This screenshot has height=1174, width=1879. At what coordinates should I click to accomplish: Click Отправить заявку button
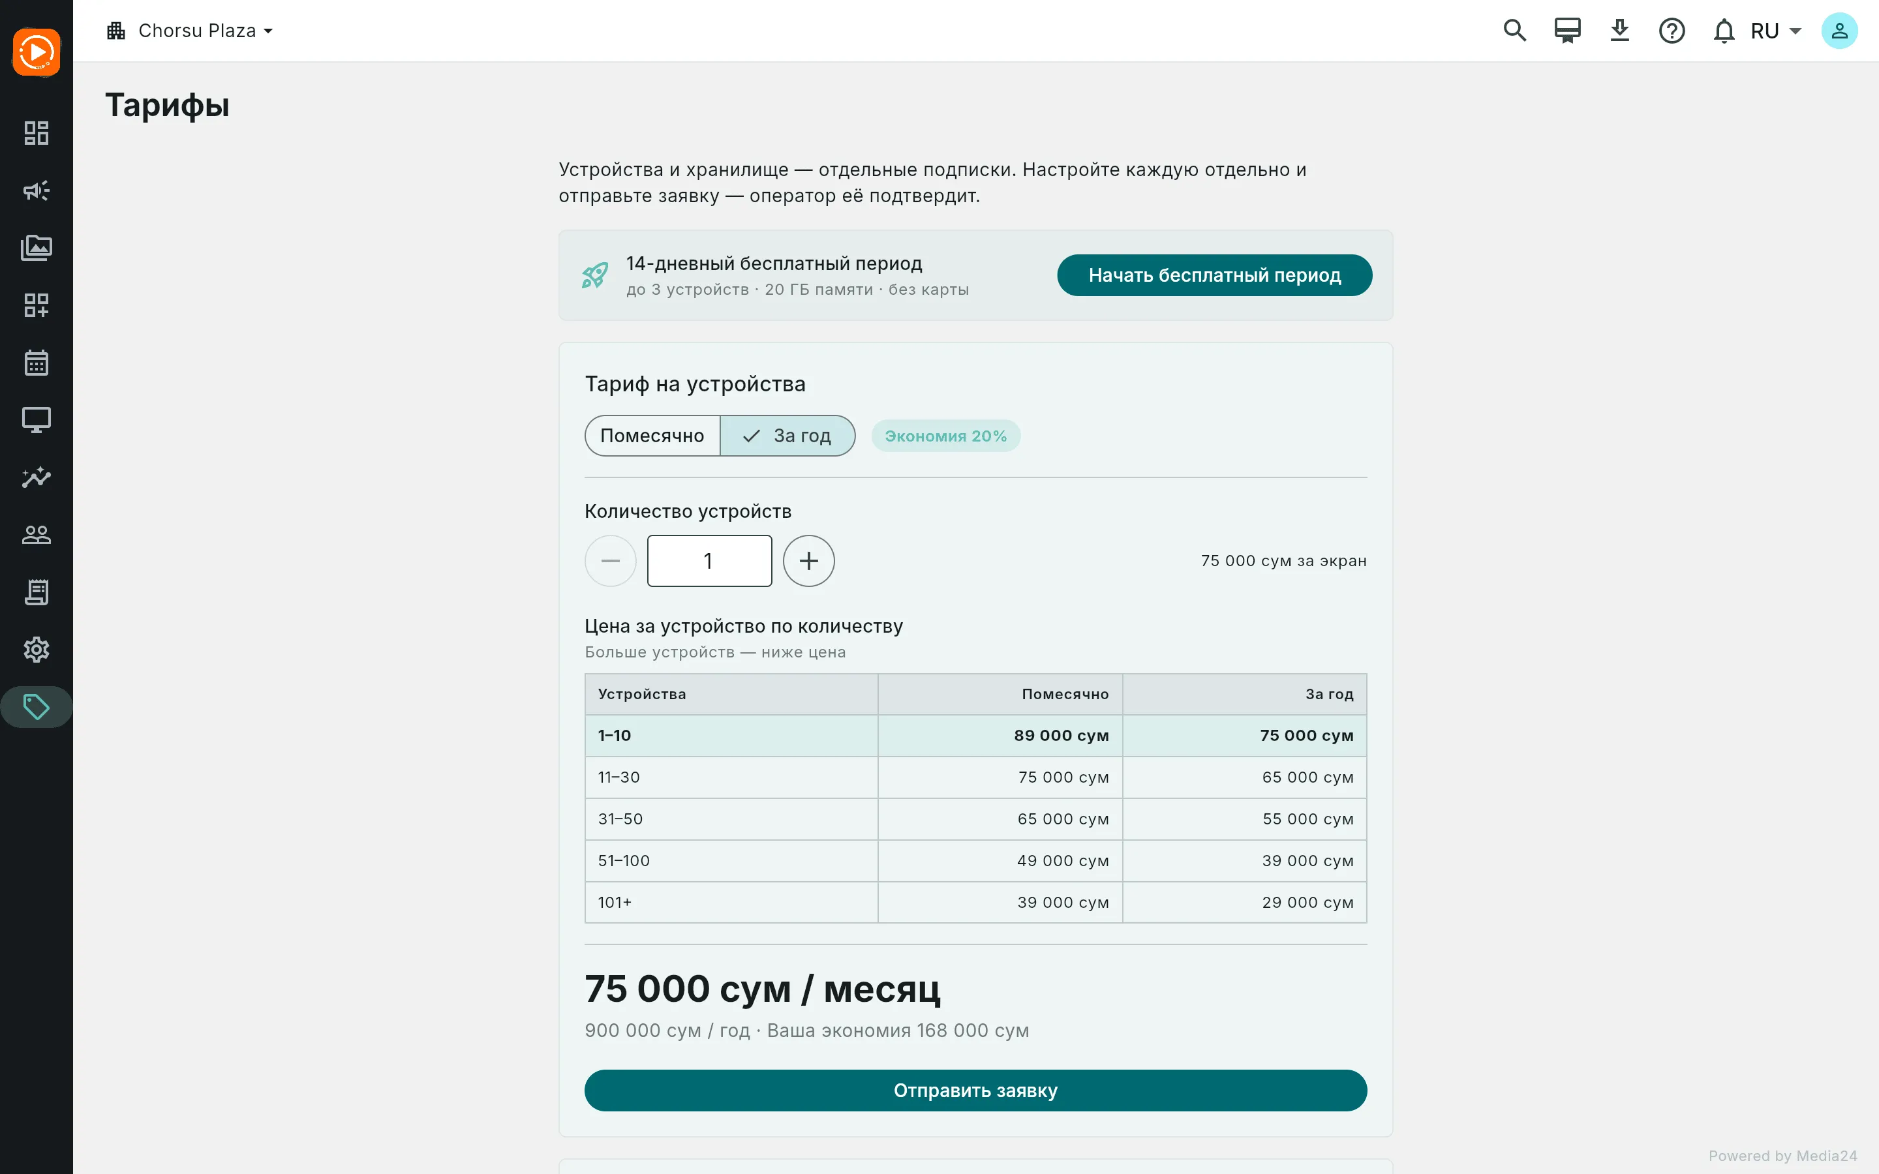(x=975, y=1090)
